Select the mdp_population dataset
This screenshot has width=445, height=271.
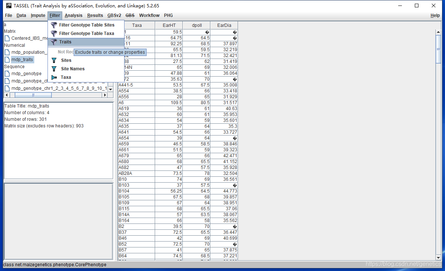(26, 52)
